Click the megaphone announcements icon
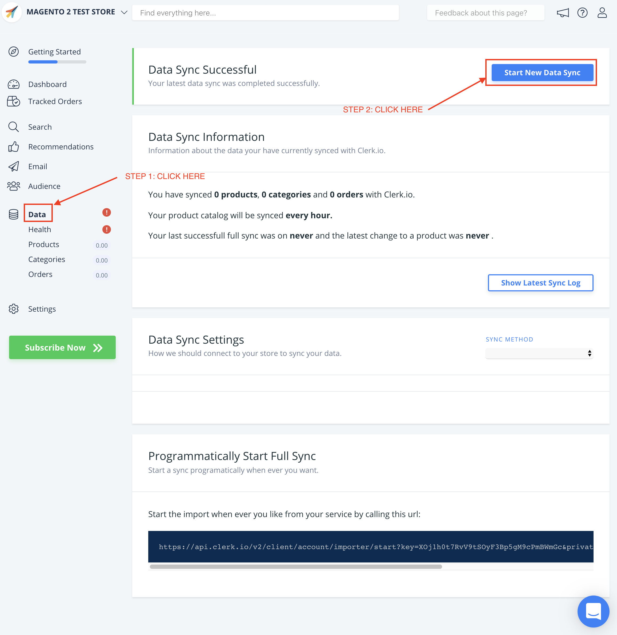The width and height of the screenshot is (617, 635). (563, 13)
